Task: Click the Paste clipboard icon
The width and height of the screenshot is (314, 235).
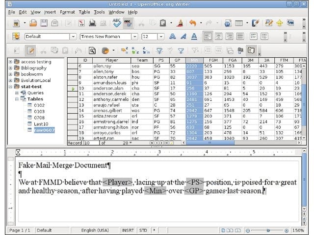Action: (163, 23)
